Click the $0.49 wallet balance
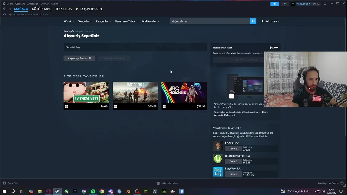The width and height of the screenshot is (347, 195). [316, 4]
